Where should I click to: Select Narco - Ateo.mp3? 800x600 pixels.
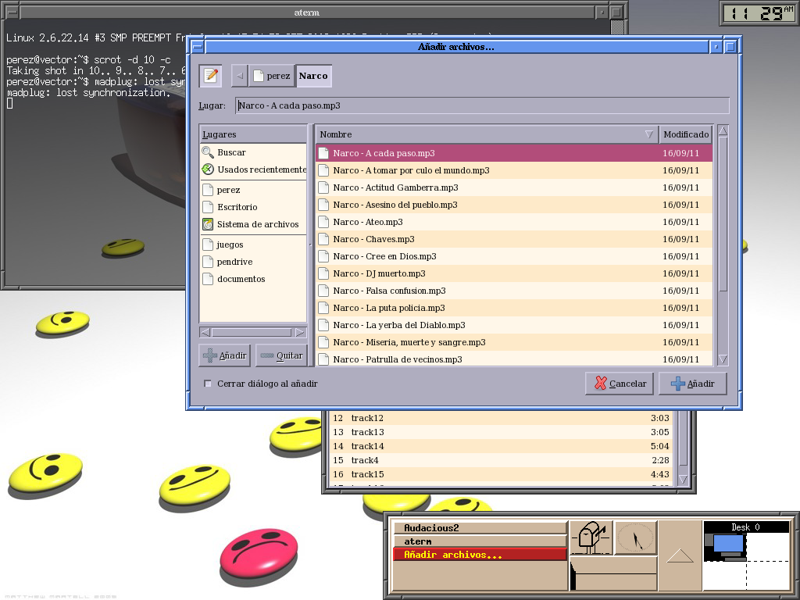(514, 222)
